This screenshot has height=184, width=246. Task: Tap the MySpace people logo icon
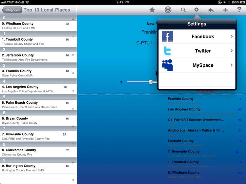pyautogui.click(x=167, y=65)
